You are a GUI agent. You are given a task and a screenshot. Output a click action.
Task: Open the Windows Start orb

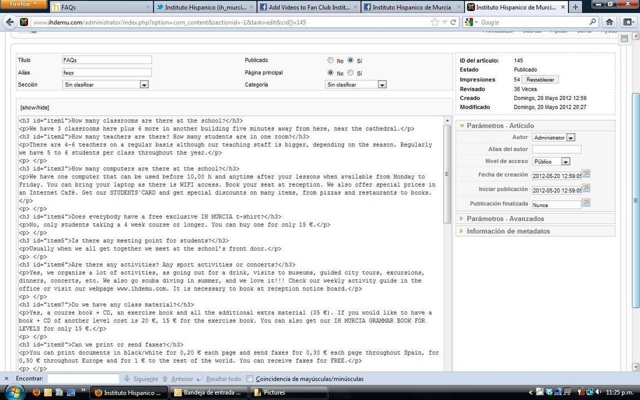click(15, 392)
